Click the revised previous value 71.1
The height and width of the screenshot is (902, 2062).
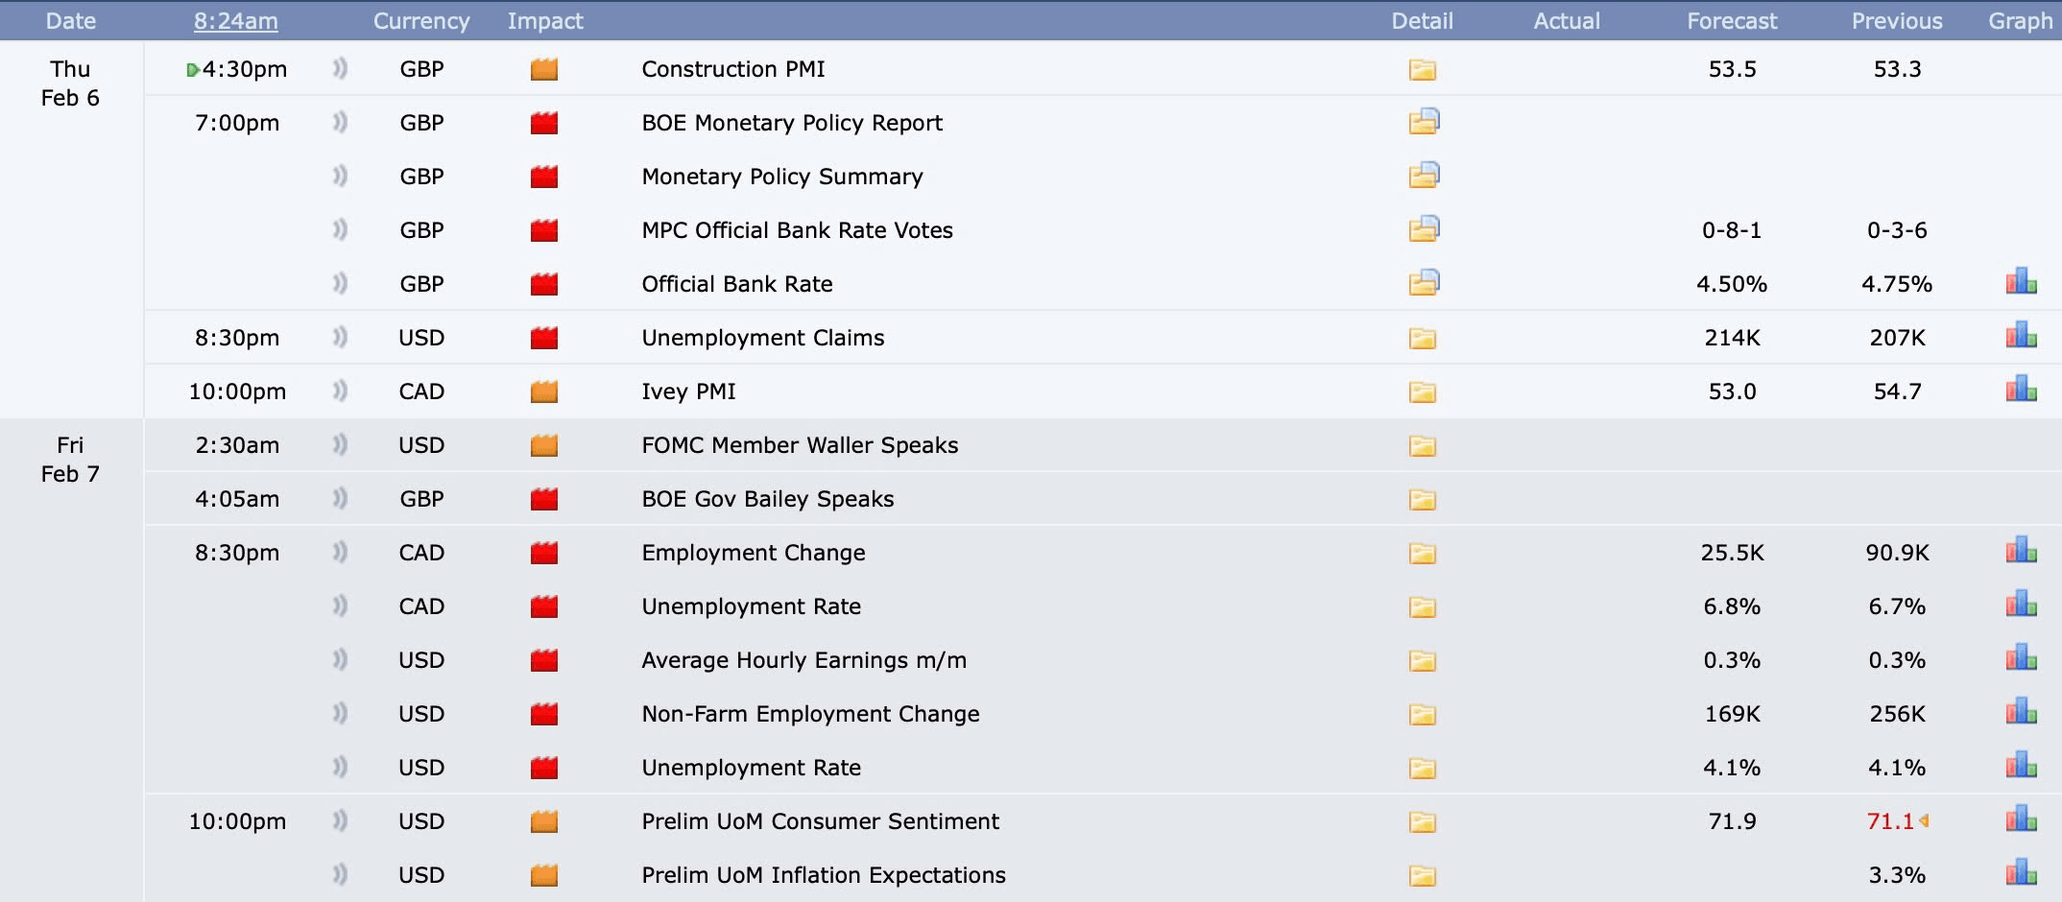pyautogui.click(x=1890, y=821)
